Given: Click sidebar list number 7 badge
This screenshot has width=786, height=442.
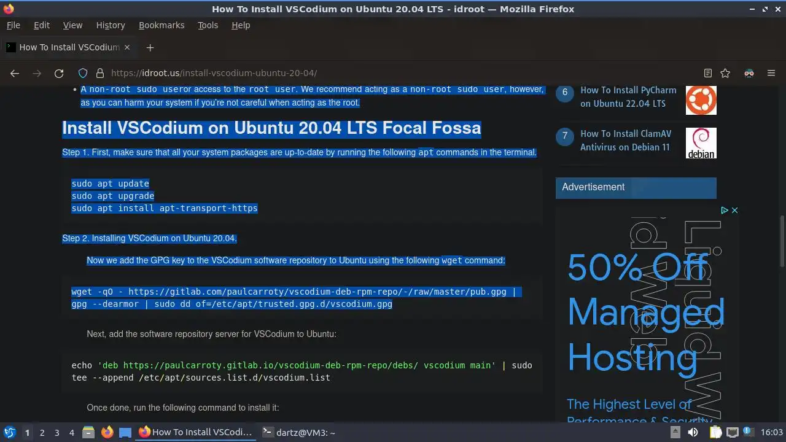Looking at the screenshot, I should point(565,136).
